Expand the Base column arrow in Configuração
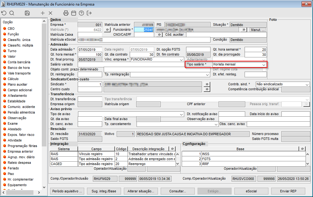Image resolution: width=313 pixels, height=197 pixels. pos(302,149)
